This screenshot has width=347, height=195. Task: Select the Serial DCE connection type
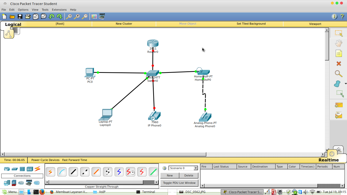click(130, 172)
